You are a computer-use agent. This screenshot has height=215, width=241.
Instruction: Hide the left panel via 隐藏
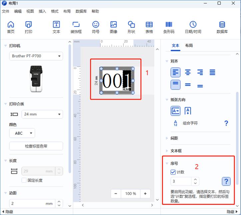coord(8,212)
